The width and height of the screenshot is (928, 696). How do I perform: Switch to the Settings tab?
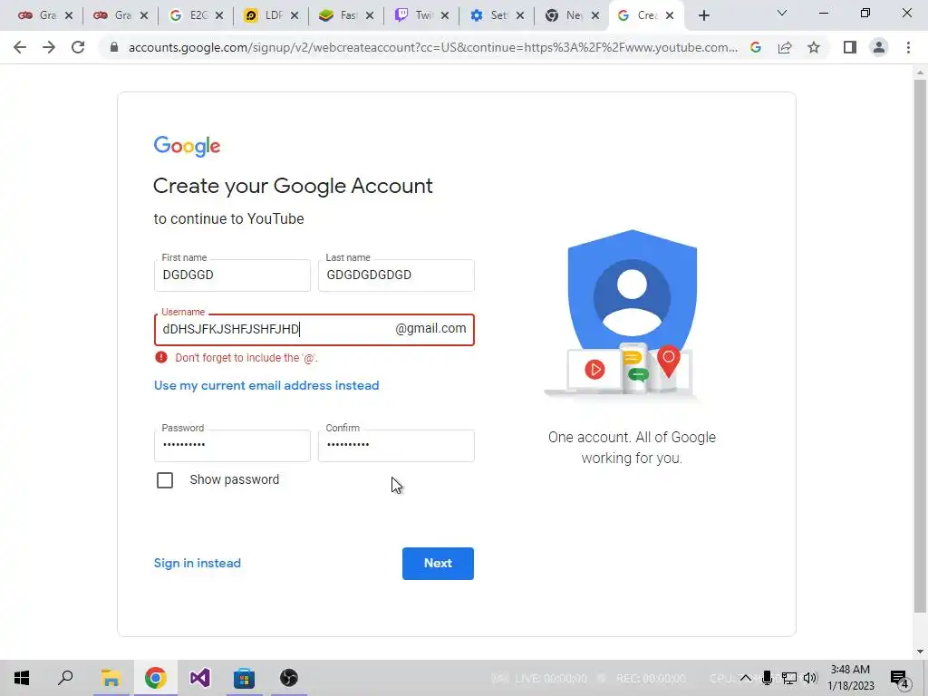coord(488,16)
